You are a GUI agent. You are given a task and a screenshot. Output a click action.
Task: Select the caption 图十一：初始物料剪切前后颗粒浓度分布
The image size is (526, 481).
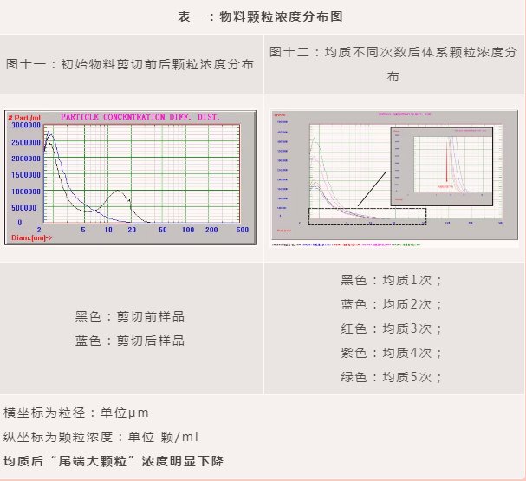tap(131, 64)
